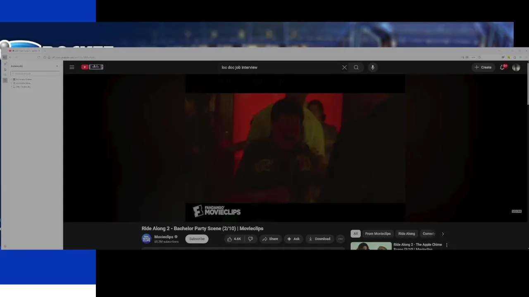Viewport: 529px width, 297px height.
Task: Open the Movieclips channel avatar
Action: coord(146,239)
